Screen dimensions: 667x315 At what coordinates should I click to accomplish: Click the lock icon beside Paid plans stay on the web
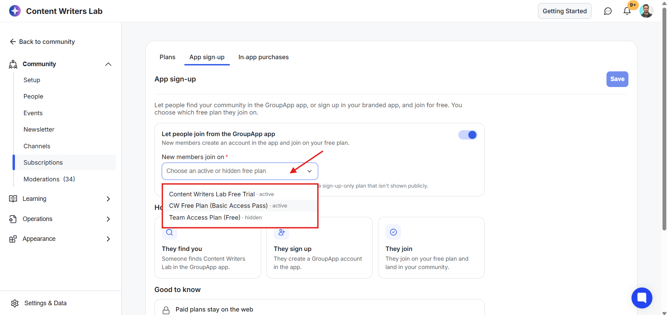pyautogui.click(x=166, y=310)
